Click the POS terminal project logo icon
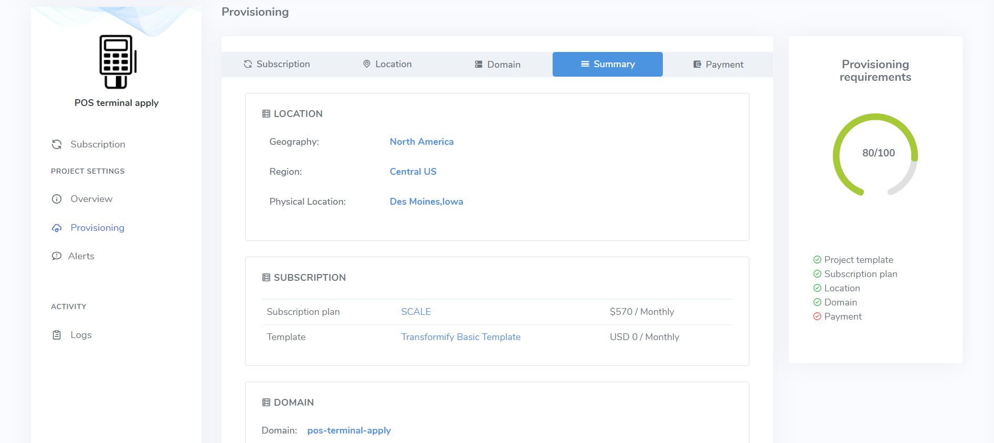The image size is (994, 443). click(118, 62)
